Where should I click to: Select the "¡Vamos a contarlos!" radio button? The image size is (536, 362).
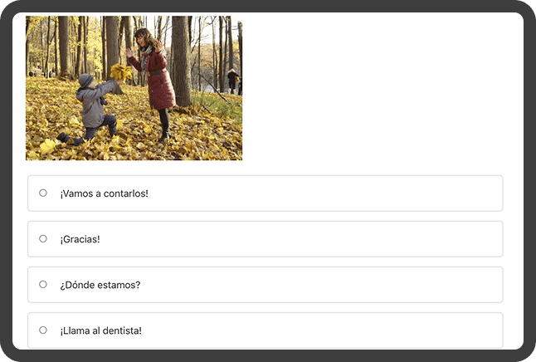43,193
